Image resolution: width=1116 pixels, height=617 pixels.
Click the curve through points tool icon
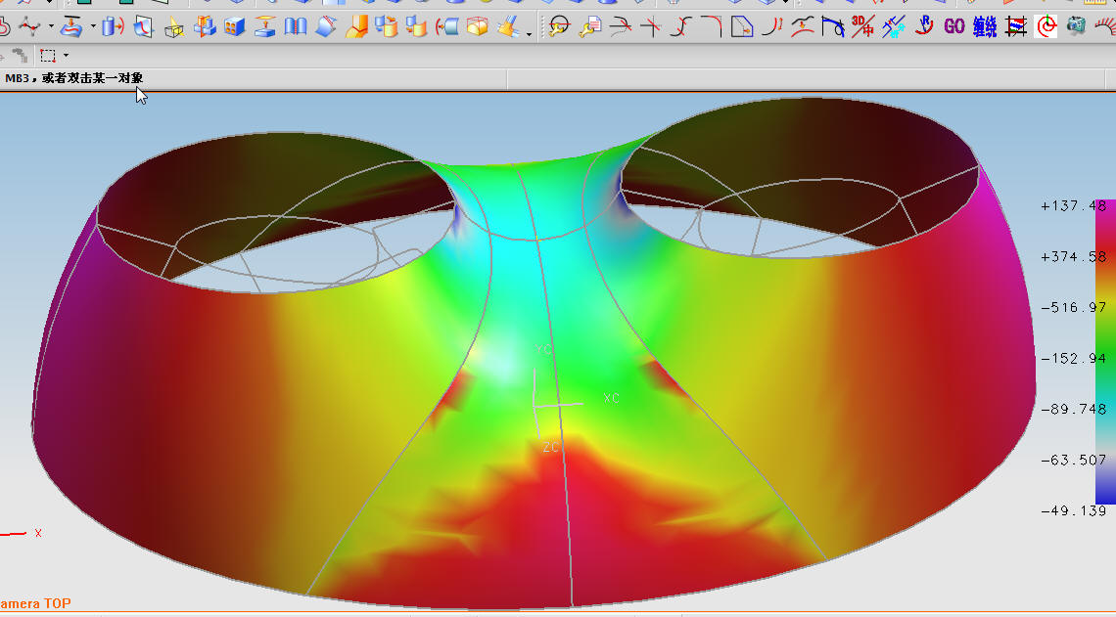point(30,27)
